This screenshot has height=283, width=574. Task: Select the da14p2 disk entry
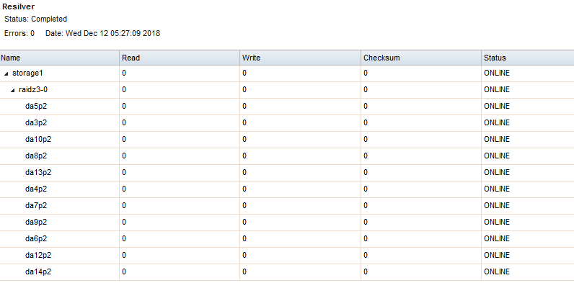pos(287,271)
